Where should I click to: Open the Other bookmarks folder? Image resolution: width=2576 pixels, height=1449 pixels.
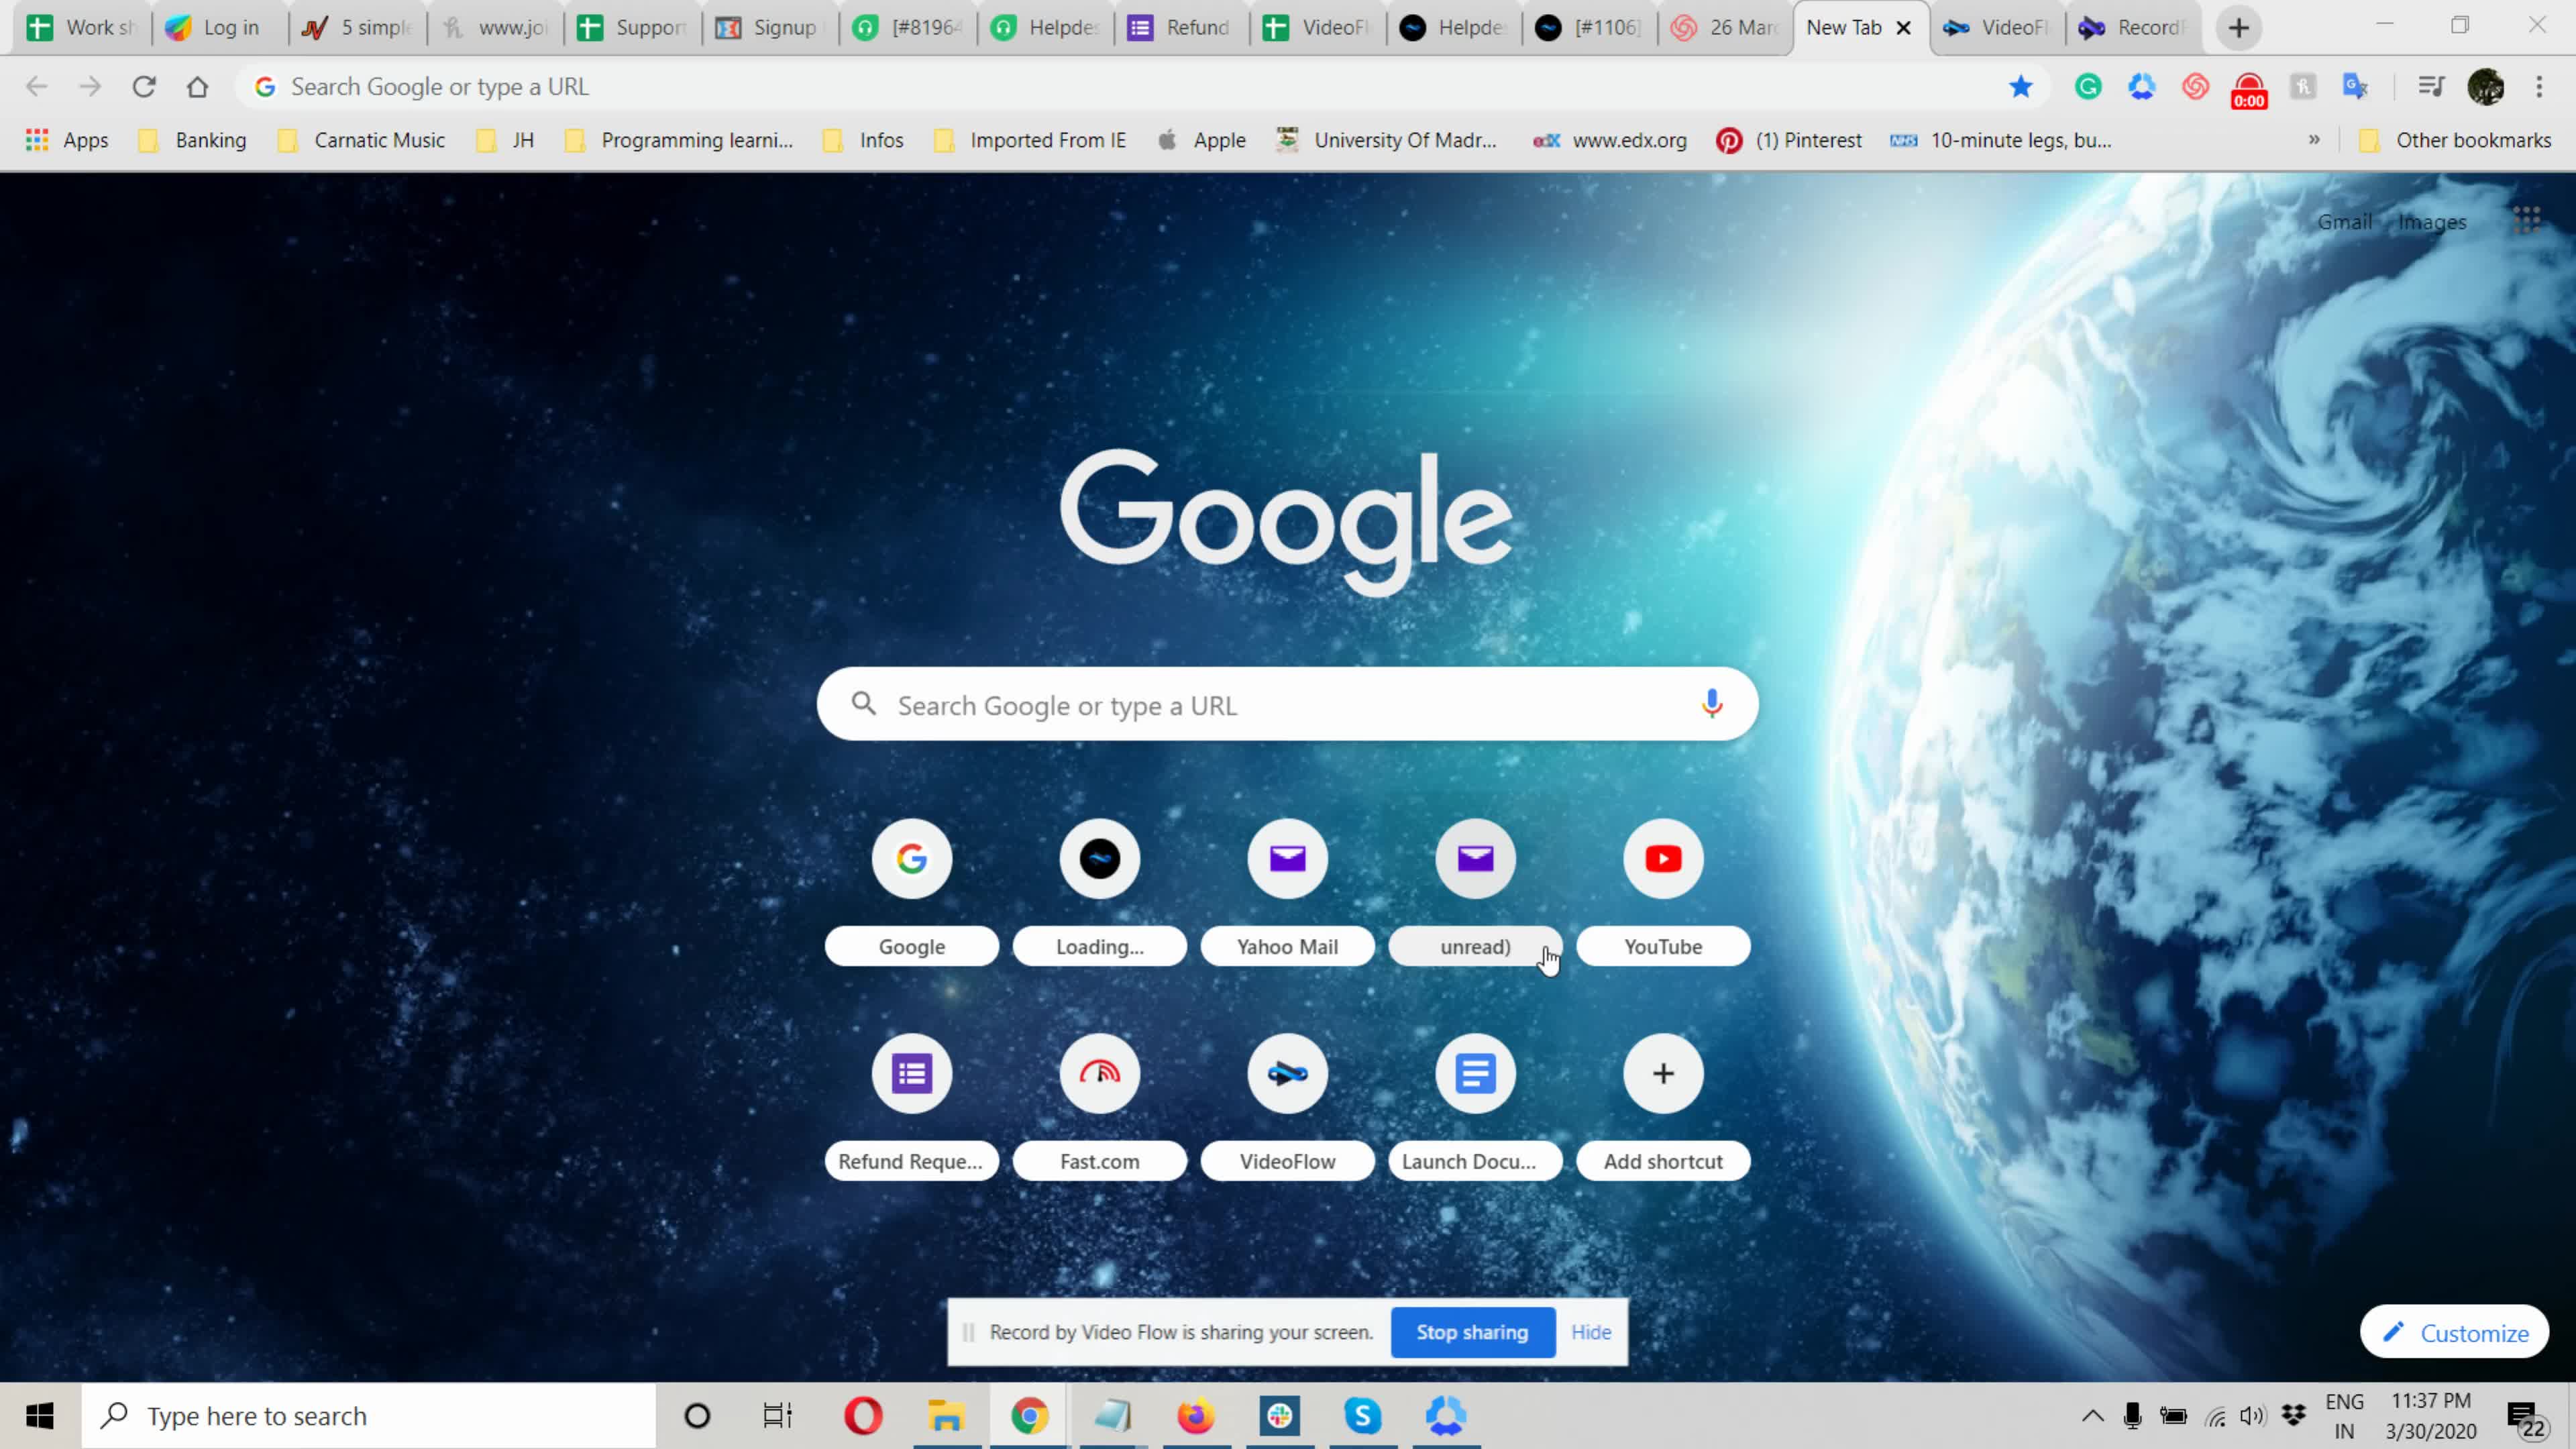[2455, 140]
